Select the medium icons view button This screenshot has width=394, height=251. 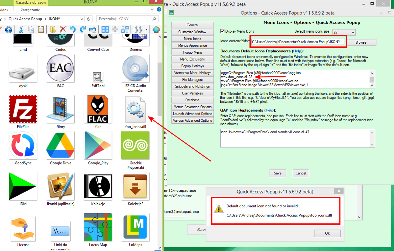[115, 29]
